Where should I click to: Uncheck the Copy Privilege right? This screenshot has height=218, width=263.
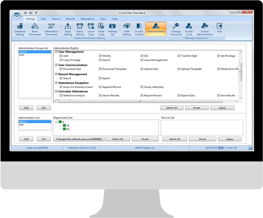pos(61,60)
